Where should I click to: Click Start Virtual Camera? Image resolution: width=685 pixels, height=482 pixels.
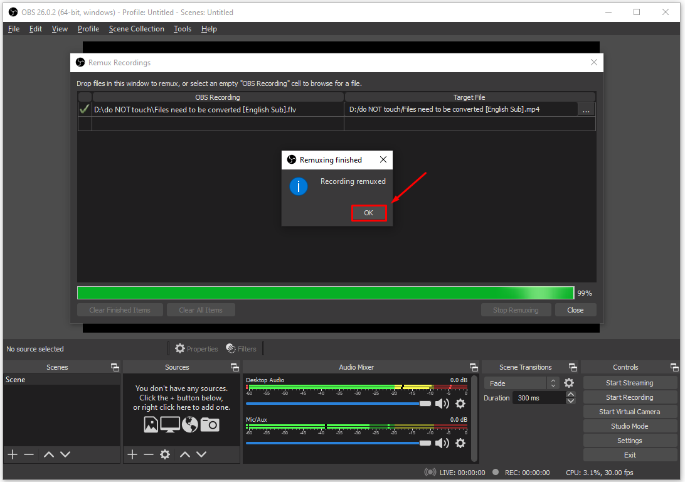(x=630, y=412)
